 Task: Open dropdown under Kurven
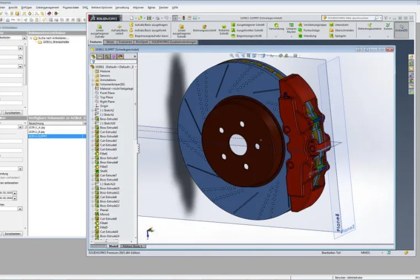click(x=388, y=36)
